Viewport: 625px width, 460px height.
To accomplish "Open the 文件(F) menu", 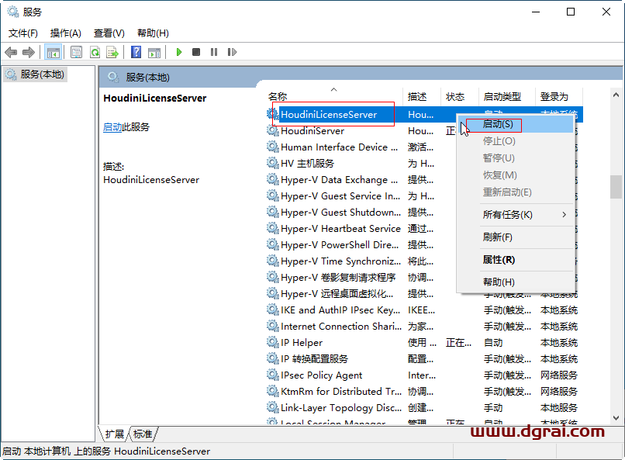I will pos(23,33).
